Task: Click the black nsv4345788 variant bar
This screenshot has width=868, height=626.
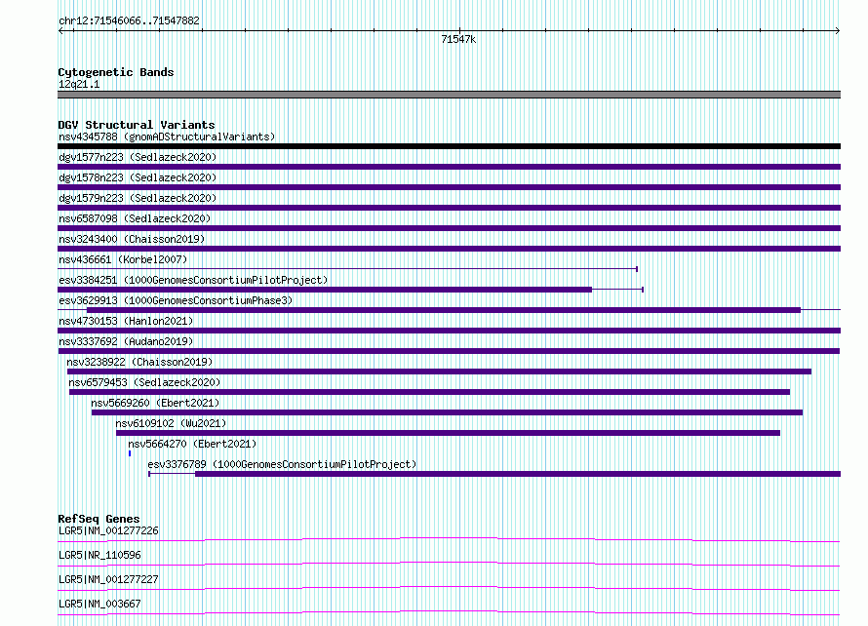Action: 449,146
